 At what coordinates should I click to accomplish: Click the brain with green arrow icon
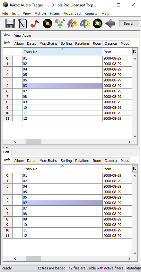point(60,23)
